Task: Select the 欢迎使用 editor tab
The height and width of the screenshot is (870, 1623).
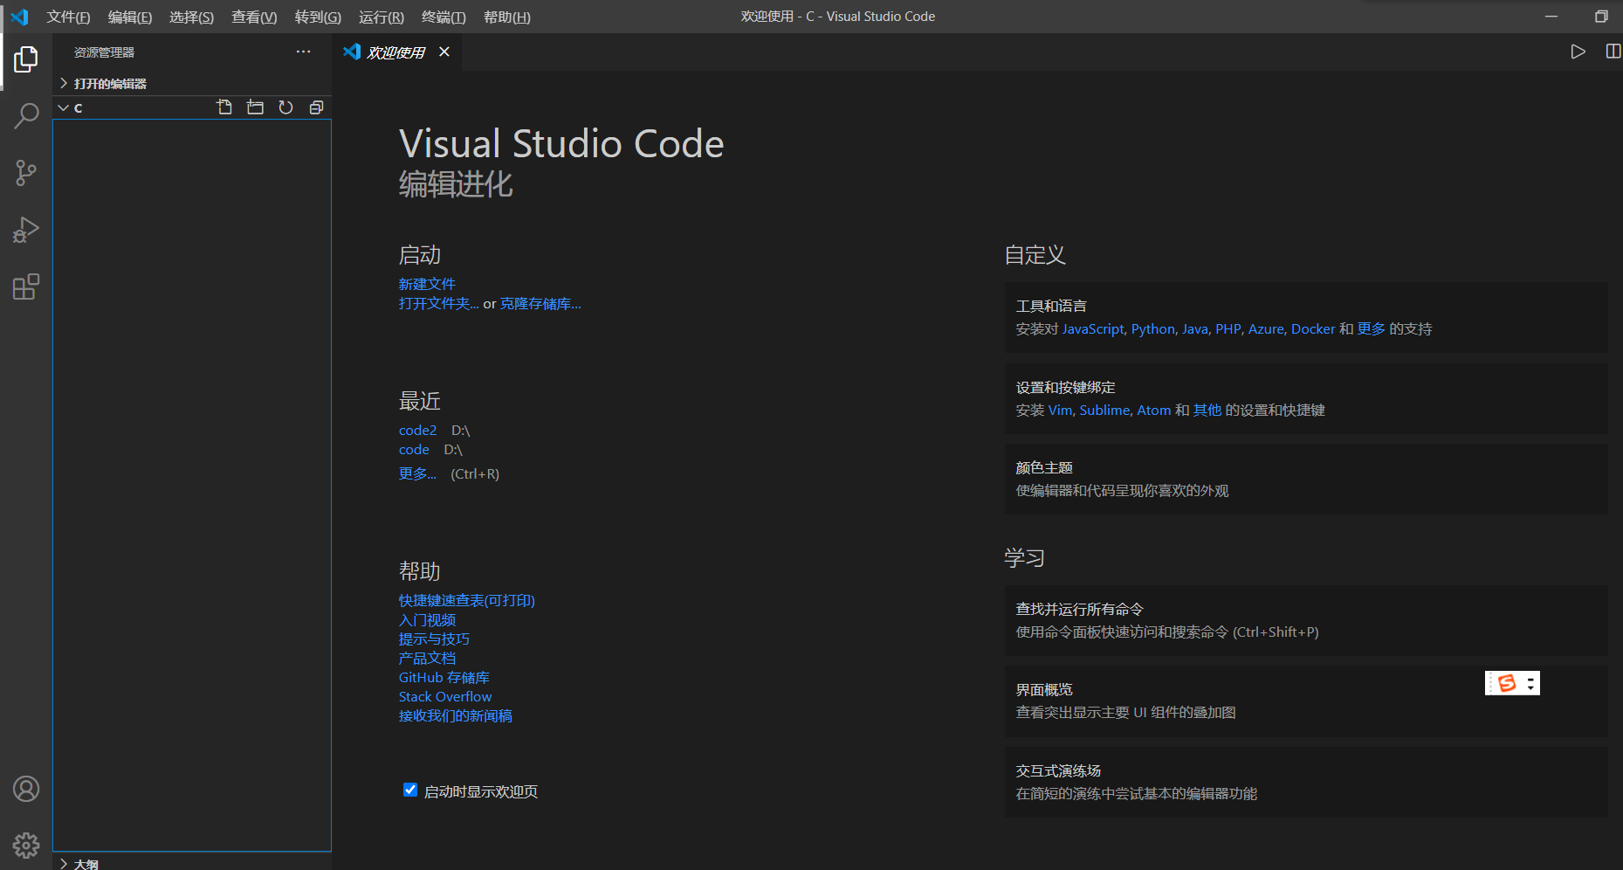Action: pos(395,52)
